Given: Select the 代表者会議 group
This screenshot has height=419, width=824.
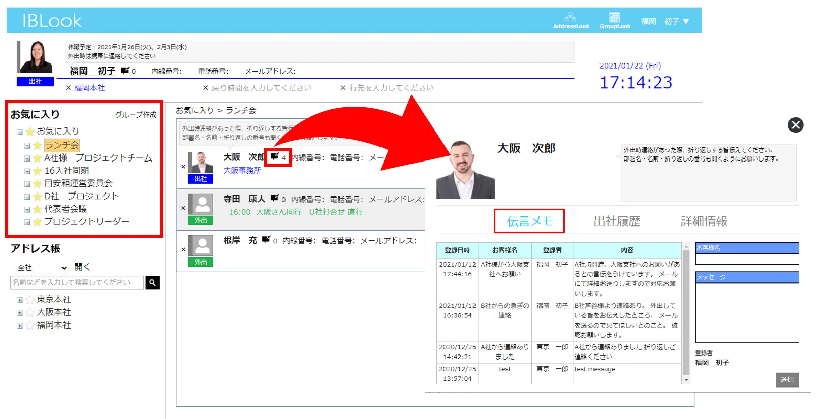Looking at the screenshot, I should point(66,209).
